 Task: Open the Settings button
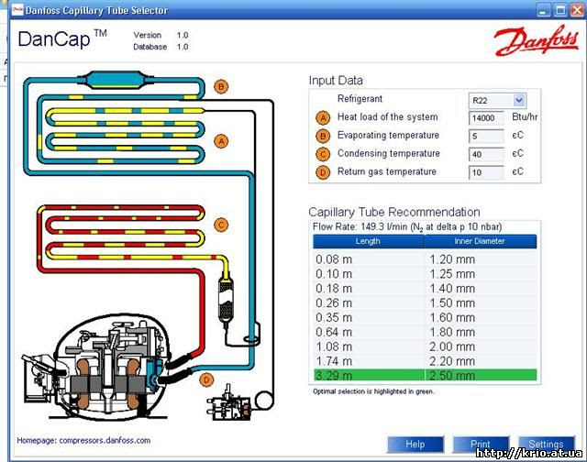pyautogui.click(x=547, y=445)
